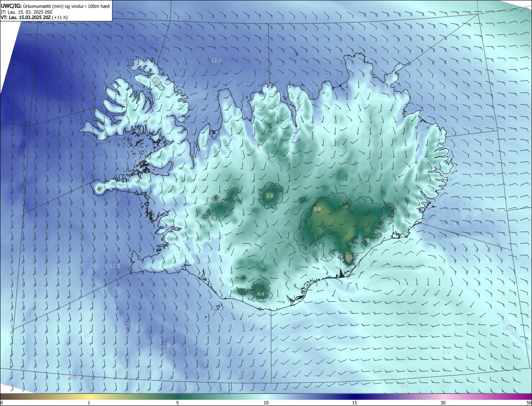Image resolution: width=532 pixels, height=406 pixels.
Task: Click the 9.3 value label above the color bar
Action: [x=404, y=386]
